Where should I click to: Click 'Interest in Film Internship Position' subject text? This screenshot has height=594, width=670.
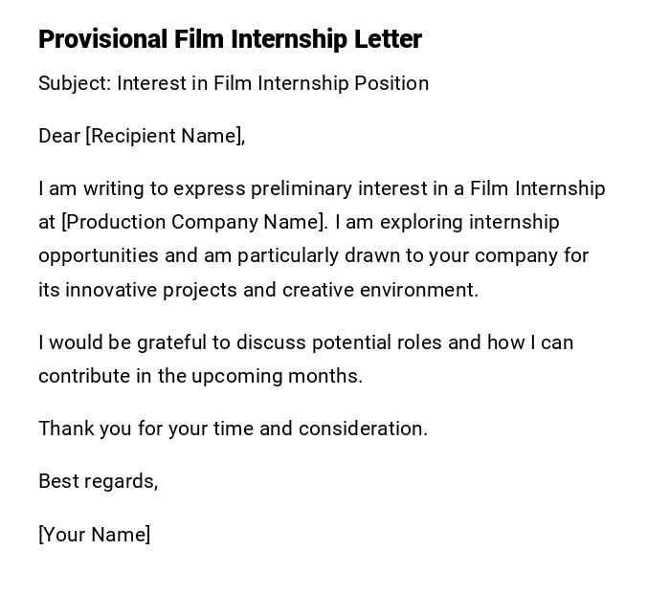click(273, 83)
